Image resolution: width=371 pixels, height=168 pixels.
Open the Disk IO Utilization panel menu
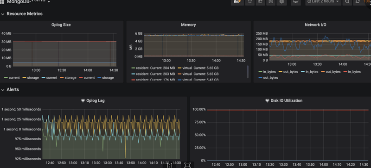coord(286,100)
